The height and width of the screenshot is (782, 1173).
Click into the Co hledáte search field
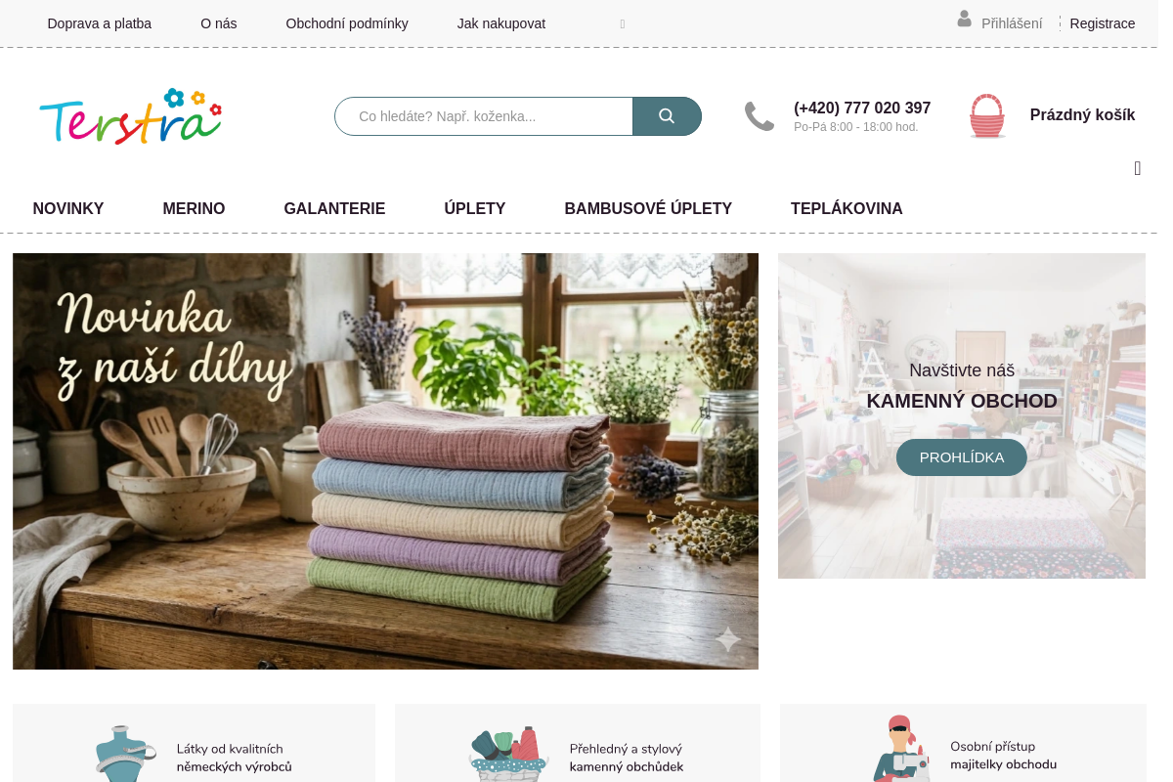[484, 116]
